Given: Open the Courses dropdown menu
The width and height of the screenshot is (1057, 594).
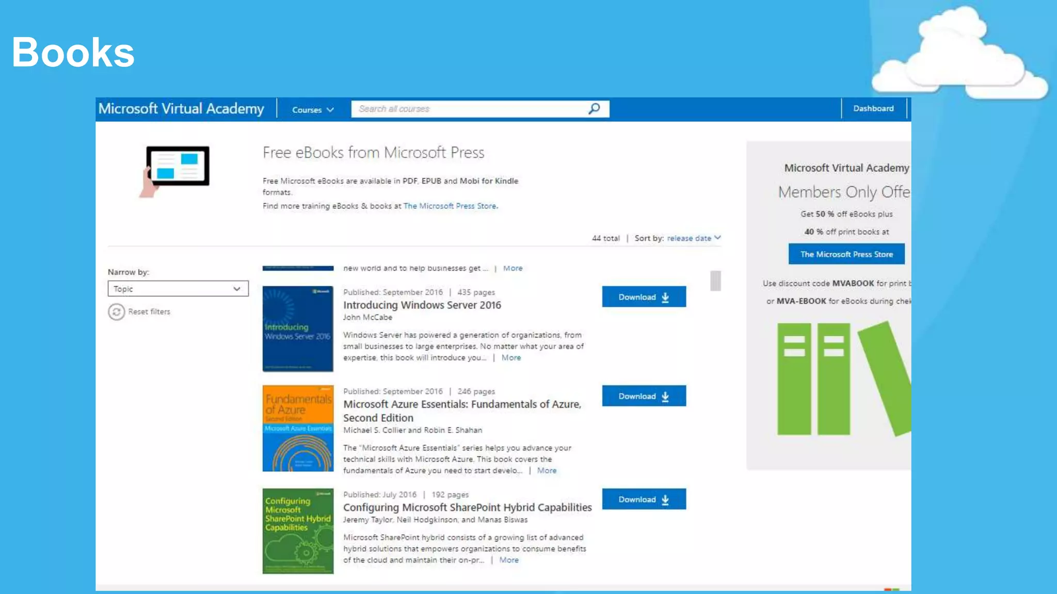Looking at the screenshot, I should (x=313, y=110).
